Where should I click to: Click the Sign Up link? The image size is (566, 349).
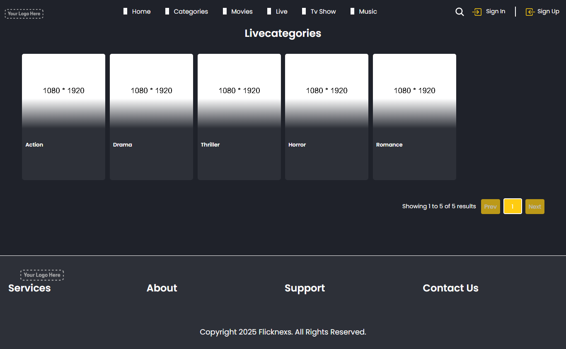[x=548, y=12]
